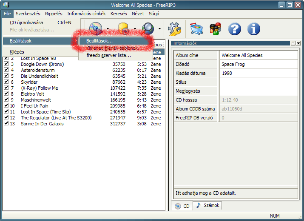Click the CD hossza value 1:12.40
The image size is (304, 221).
pyautogui.click(x=230, y=100)
